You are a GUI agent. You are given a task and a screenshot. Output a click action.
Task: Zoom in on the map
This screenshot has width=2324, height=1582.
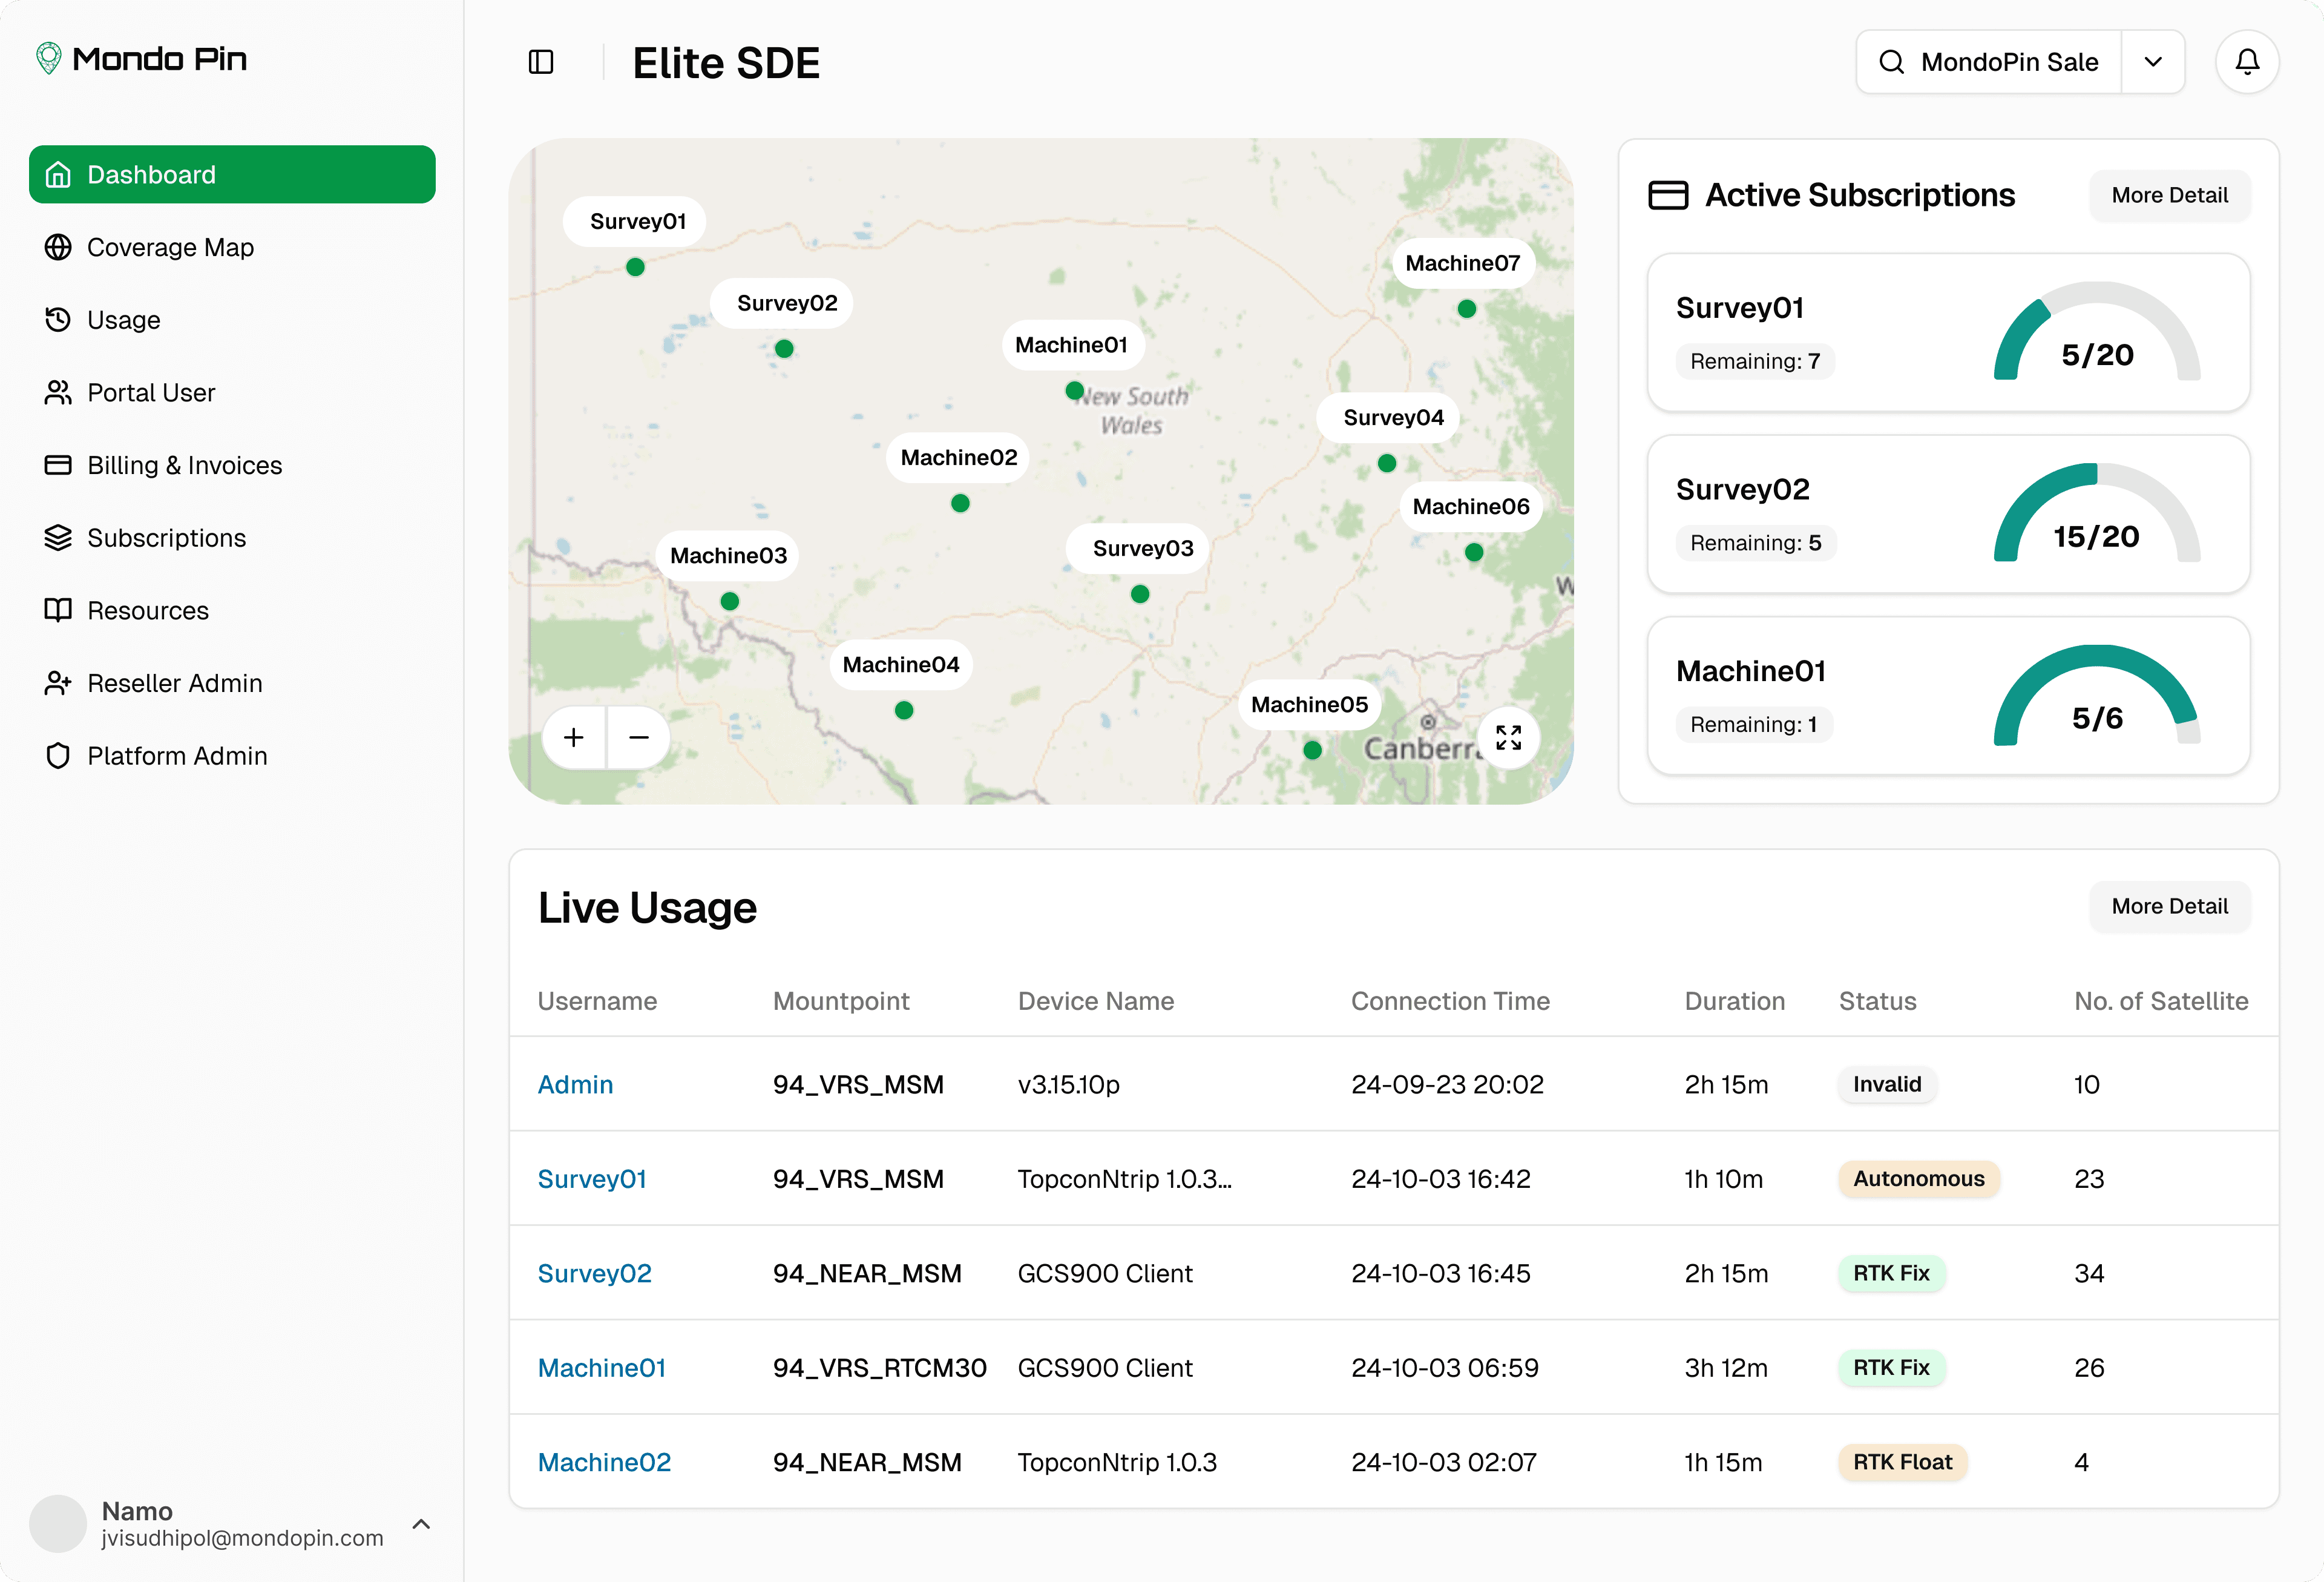574,737
